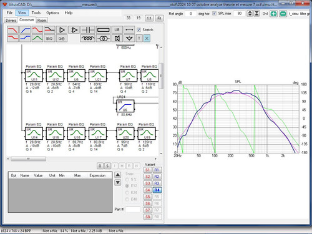Add a BiQ biquad block
This screenshot has height=234, width=312.
click(x=49, y=38)
